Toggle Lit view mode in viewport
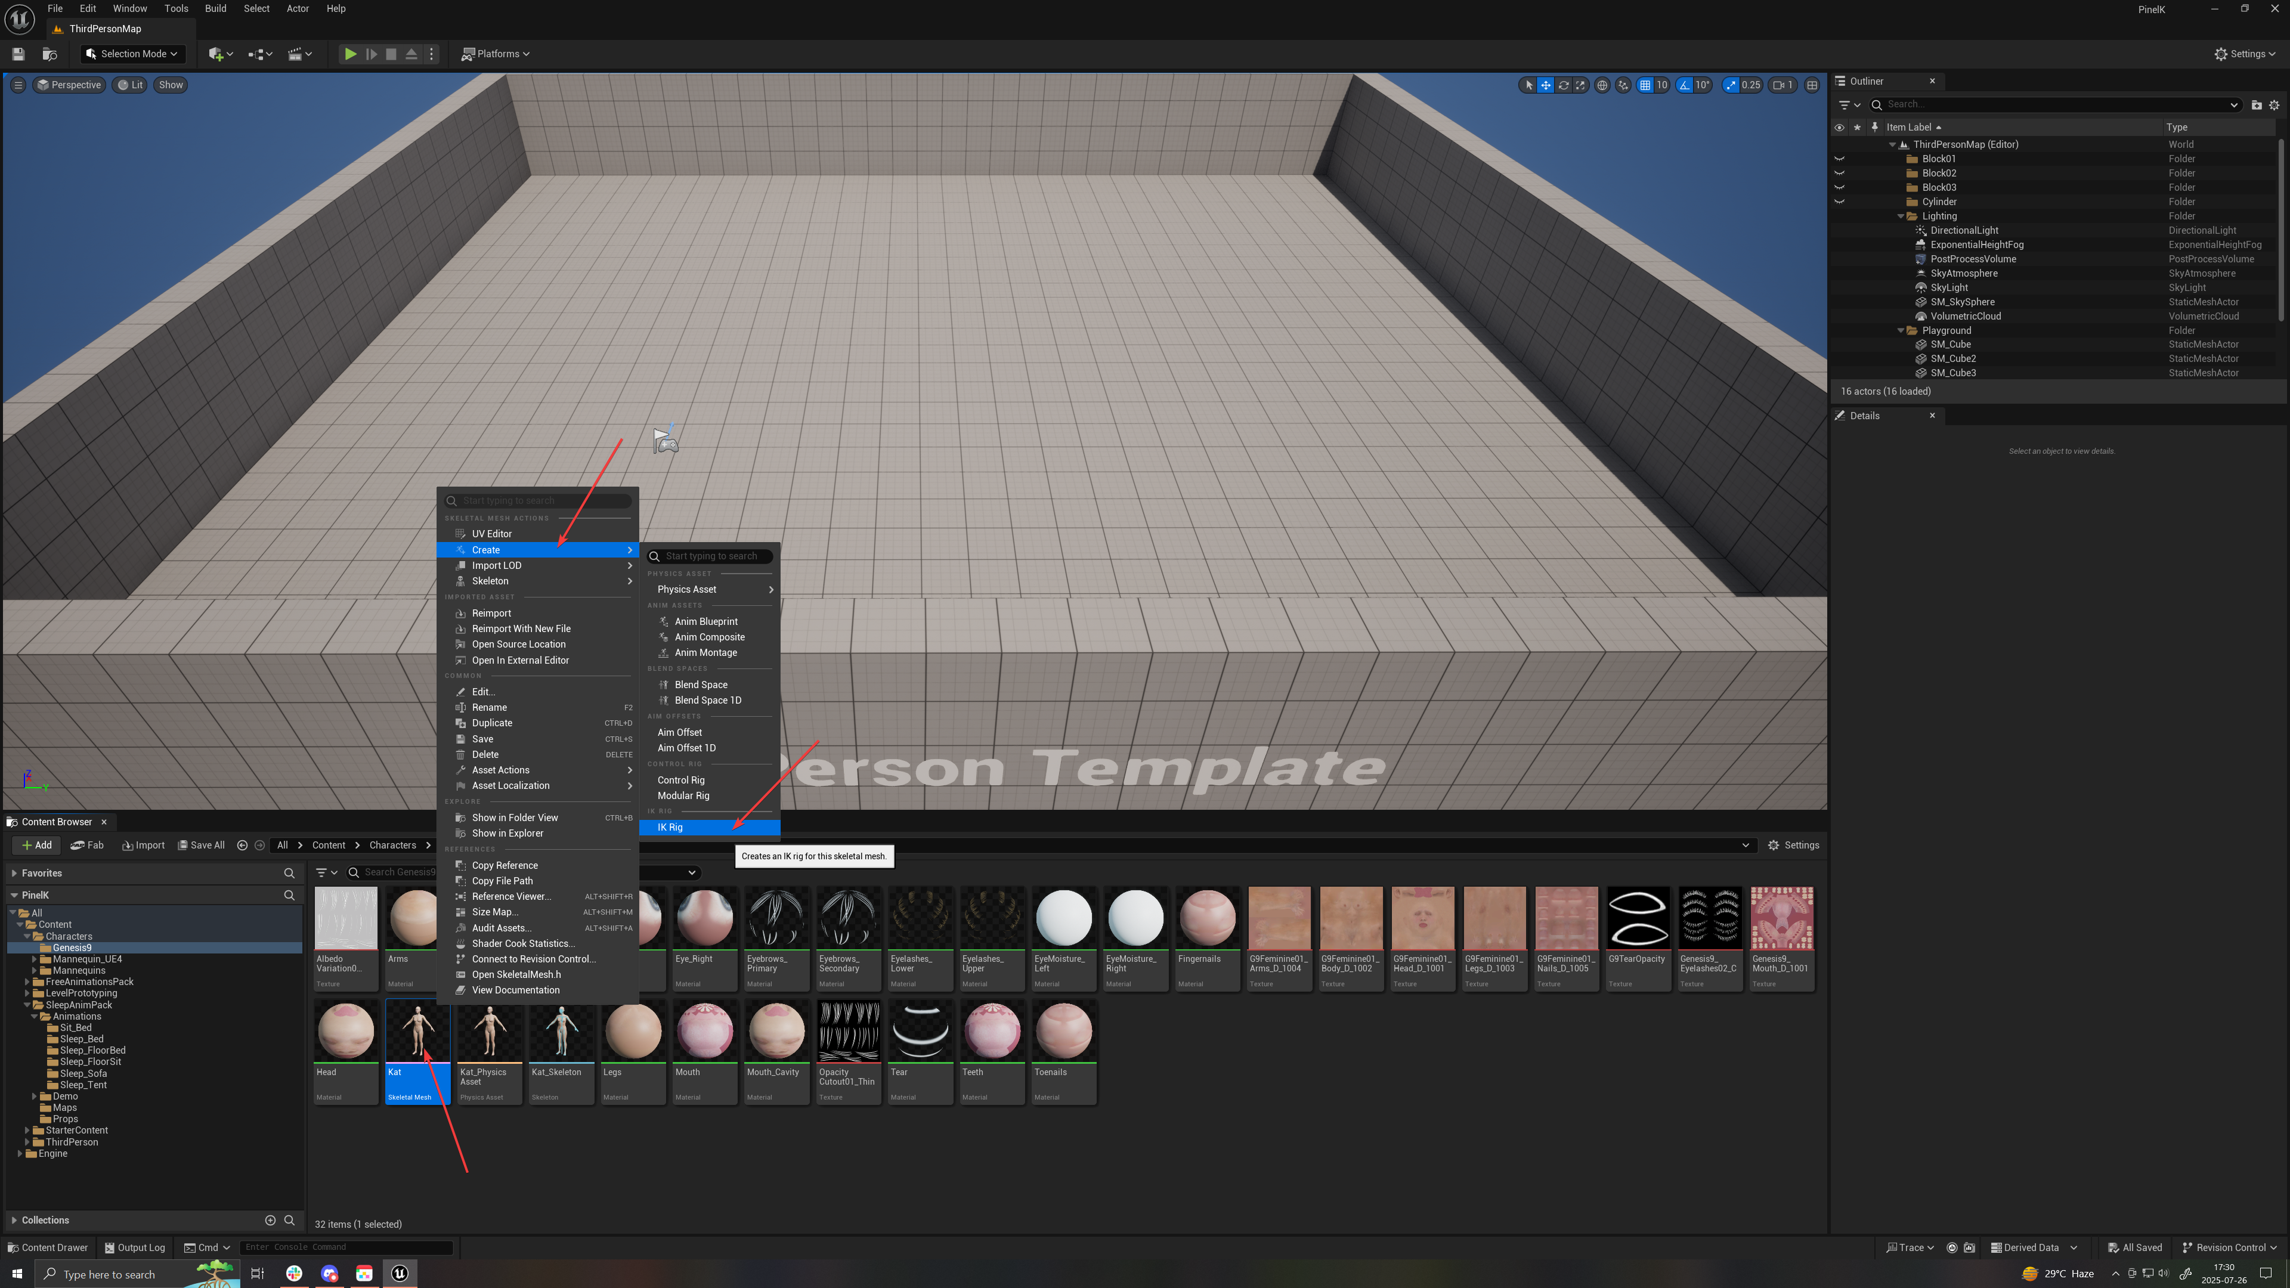 tap(131, 85)
